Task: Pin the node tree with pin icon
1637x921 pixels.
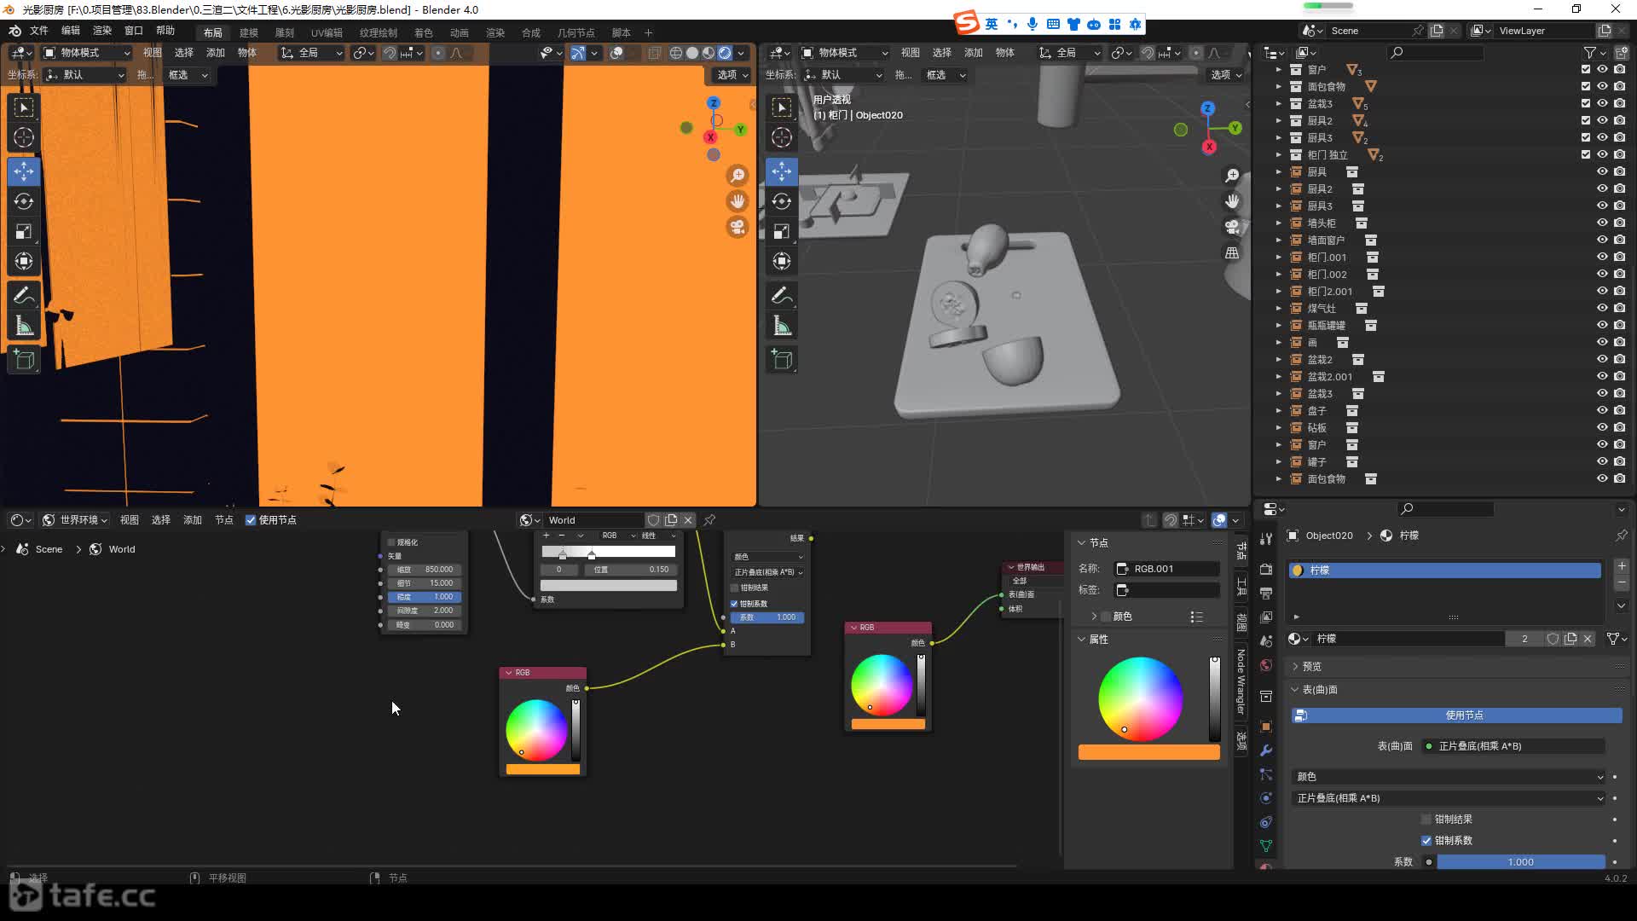Action: 709,520
